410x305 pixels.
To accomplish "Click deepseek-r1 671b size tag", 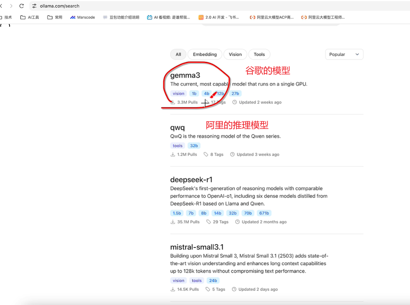I will coord(264,213).
